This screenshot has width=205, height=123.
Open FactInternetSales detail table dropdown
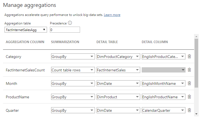pos(118,70)
